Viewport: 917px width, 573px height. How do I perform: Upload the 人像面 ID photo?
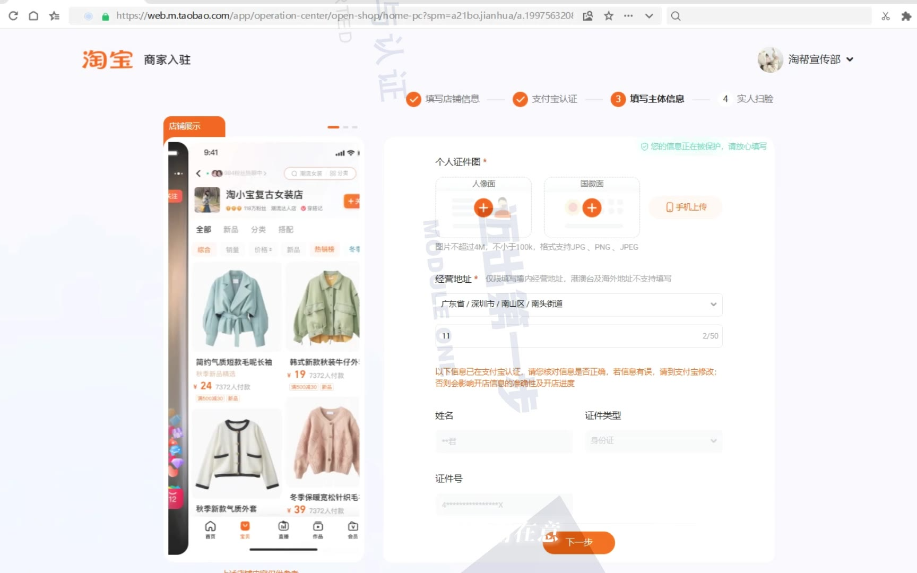[x=483, y=207]
